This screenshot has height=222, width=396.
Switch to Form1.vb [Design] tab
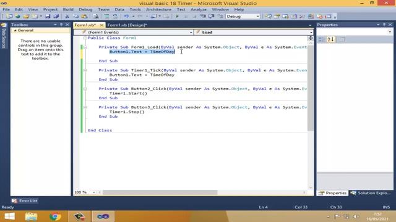click(x=127, y=25)
